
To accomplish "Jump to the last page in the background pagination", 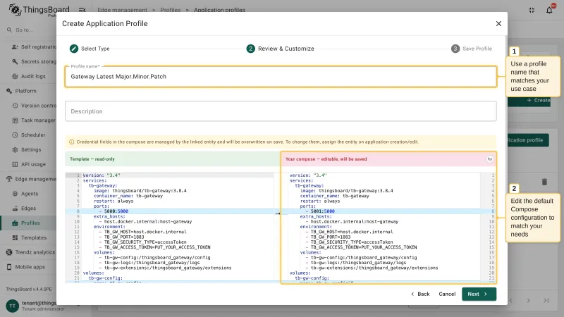I will click(x=546, y=301).
